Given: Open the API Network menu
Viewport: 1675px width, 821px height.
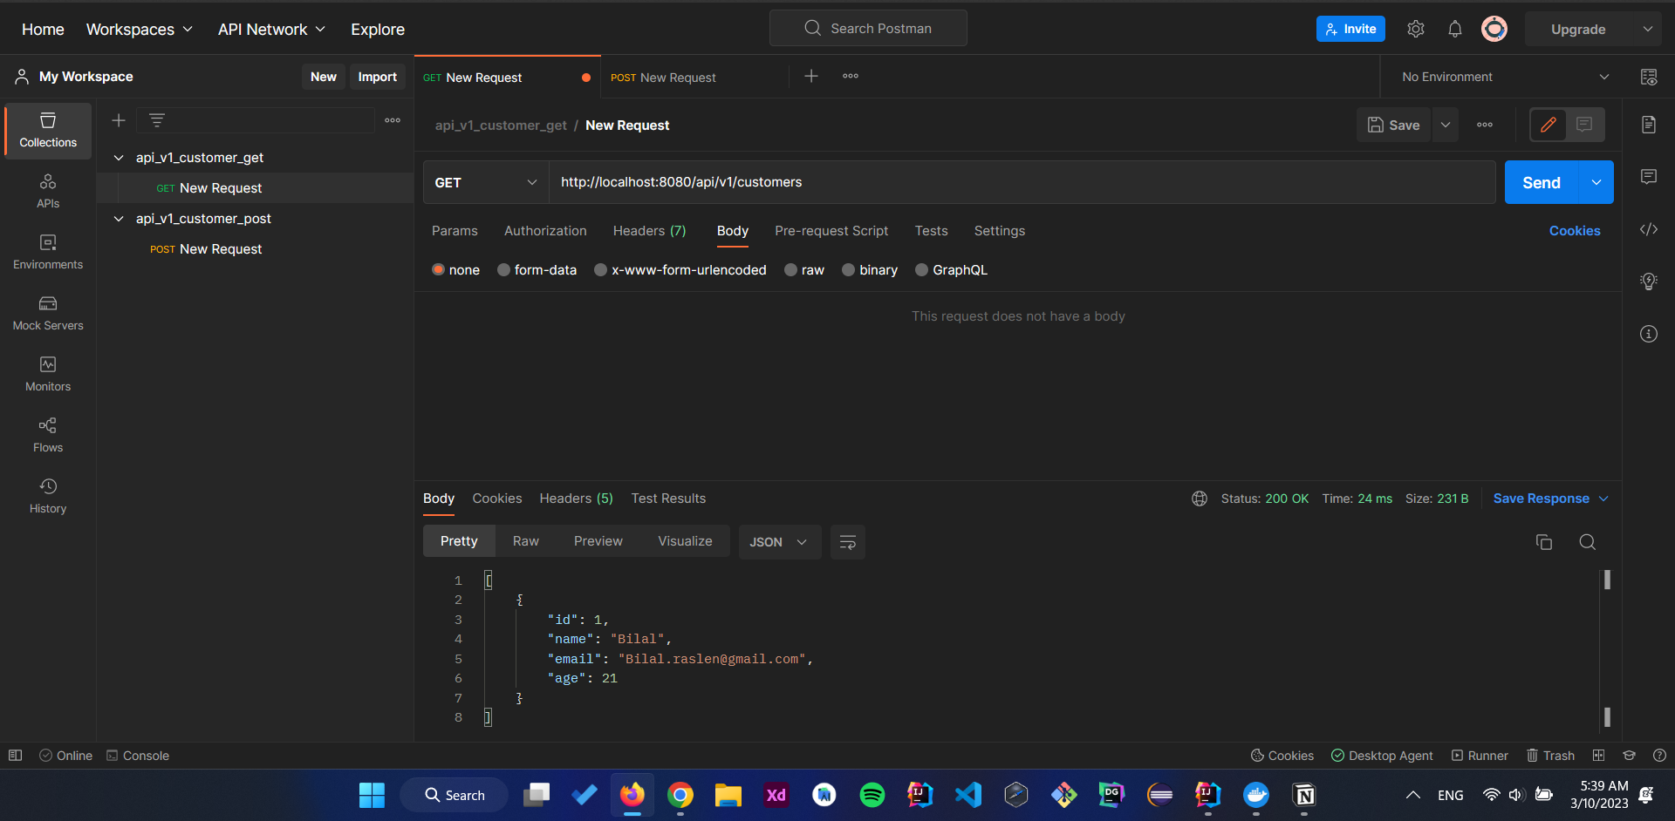Looking at the screenshot, I should [271, 29].
